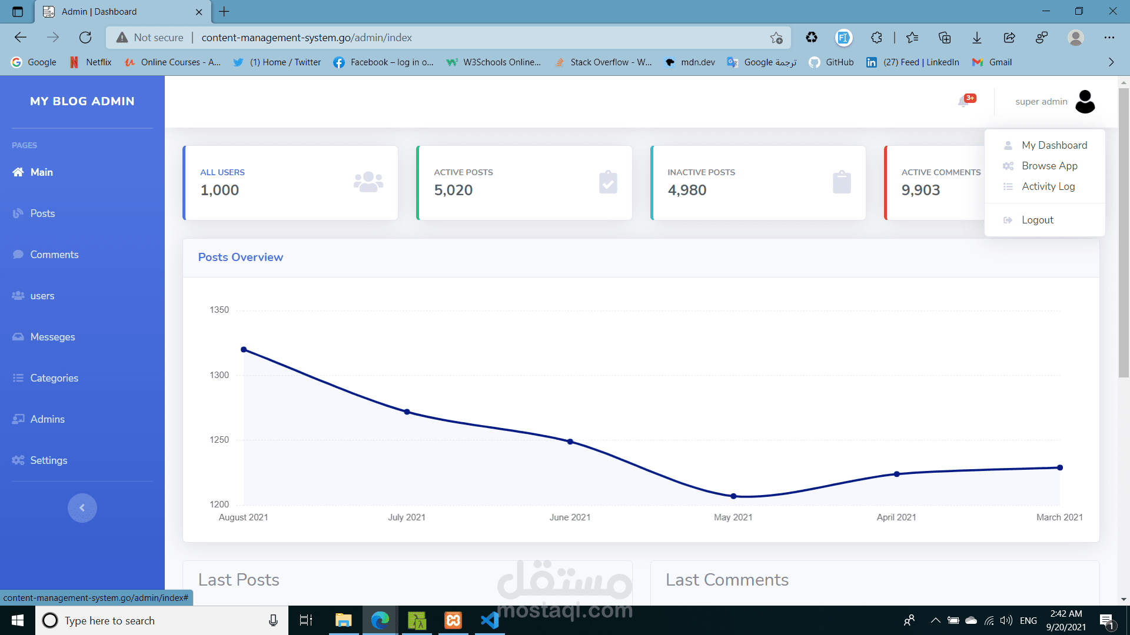Expand the bookmarks bar overflow chevron
The width and height of the screenshot is (1130, 635).
[1111, 62]
